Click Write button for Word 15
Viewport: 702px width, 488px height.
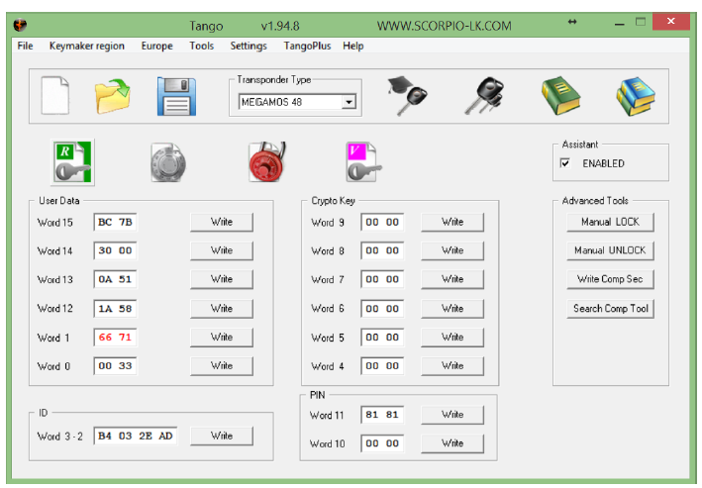[x=222, y=222]
